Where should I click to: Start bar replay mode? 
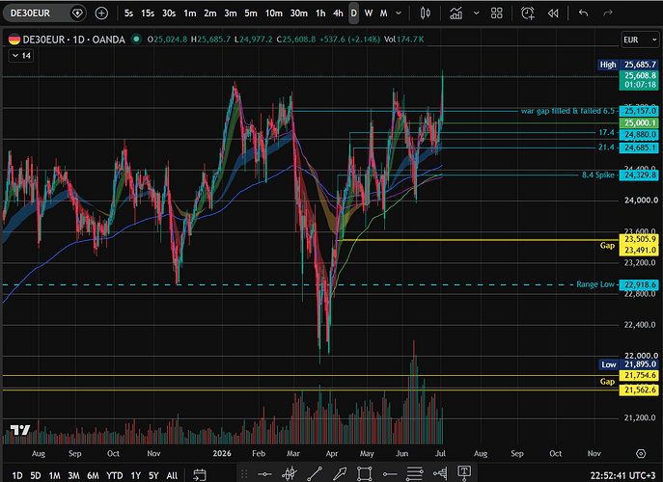point(553,13)
